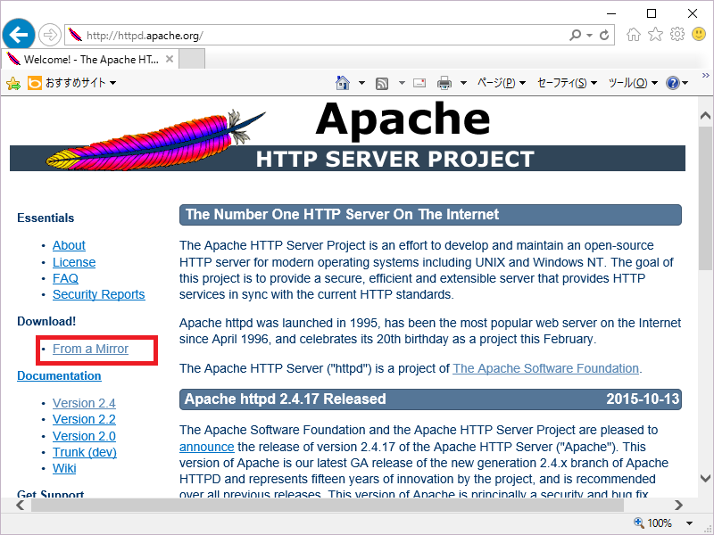Open the Wiki link

tap(64, 468)
